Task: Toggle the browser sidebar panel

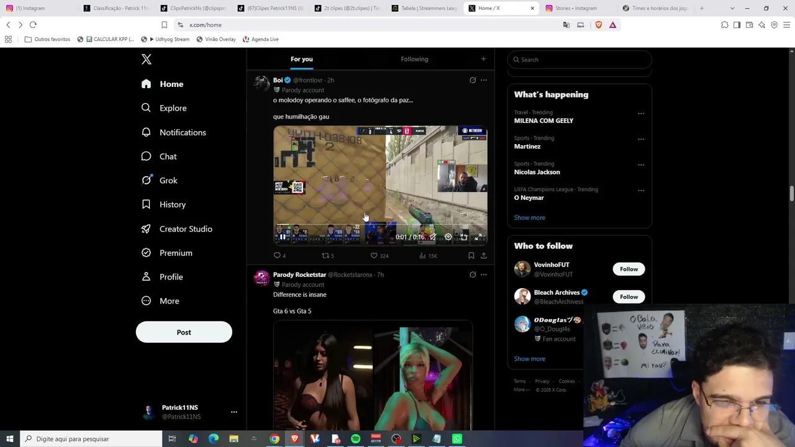Action: (x=737, y=25)
